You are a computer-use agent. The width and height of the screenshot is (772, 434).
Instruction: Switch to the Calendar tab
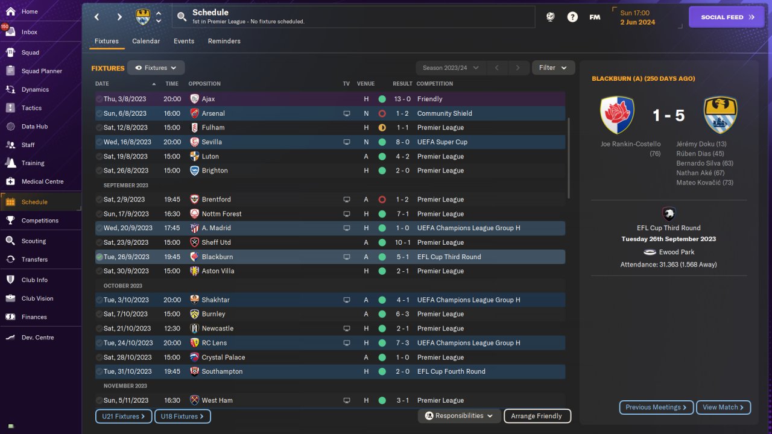146,41
